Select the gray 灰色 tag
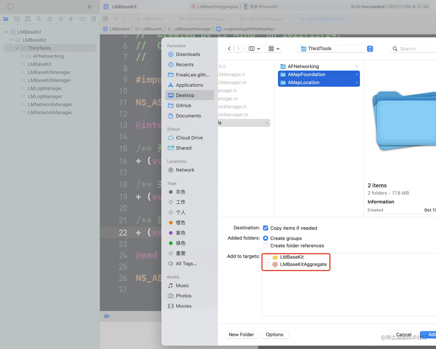The width and height of the screenshot is (436, 349). 189,192
